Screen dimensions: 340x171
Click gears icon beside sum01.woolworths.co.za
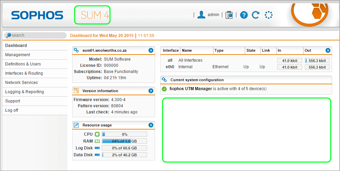tap(76, 50)
